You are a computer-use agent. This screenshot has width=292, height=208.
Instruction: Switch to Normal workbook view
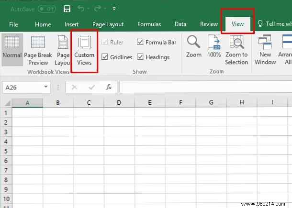click(x=12, y=49)
